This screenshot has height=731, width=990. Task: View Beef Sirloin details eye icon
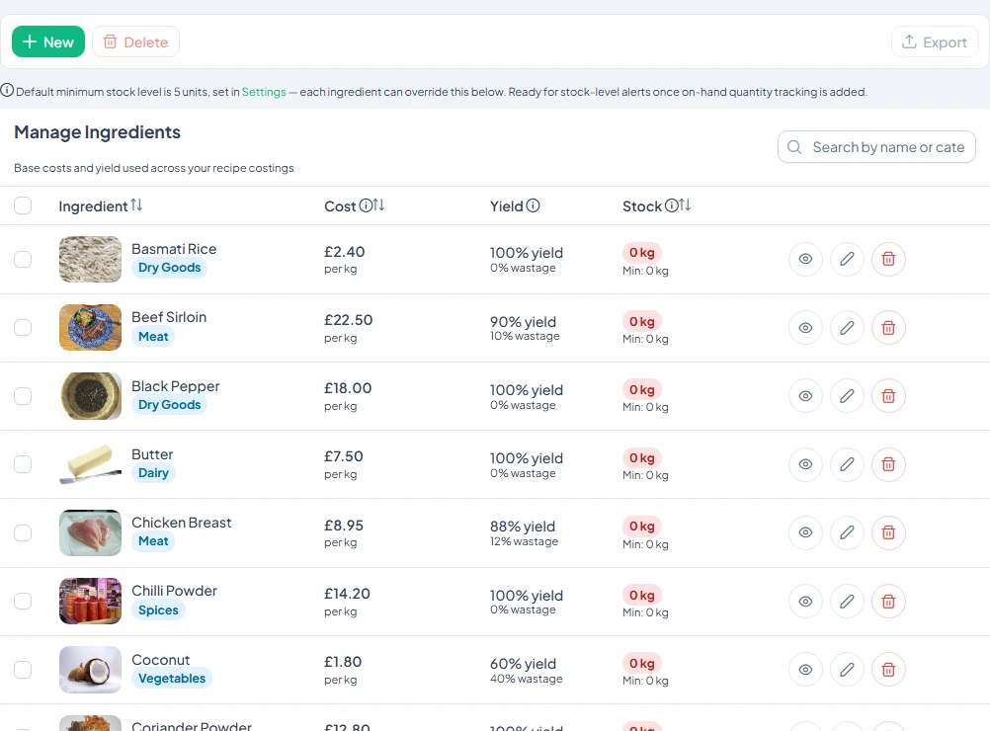pyautogui.click(x=805, y=328)
